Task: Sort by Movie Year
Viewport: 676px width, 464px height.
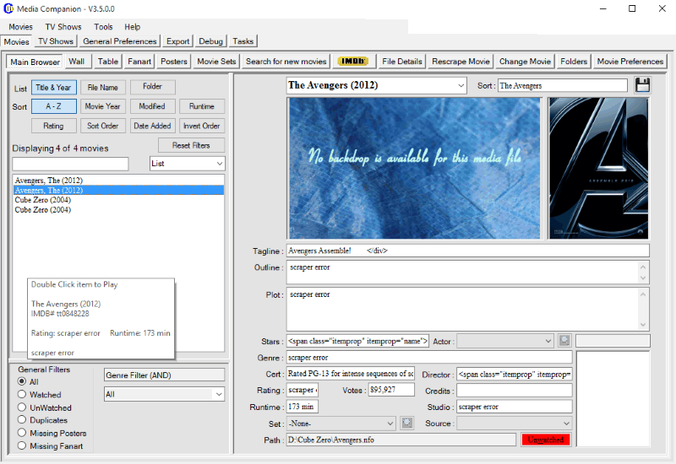Action: click(x=102, y=106)
